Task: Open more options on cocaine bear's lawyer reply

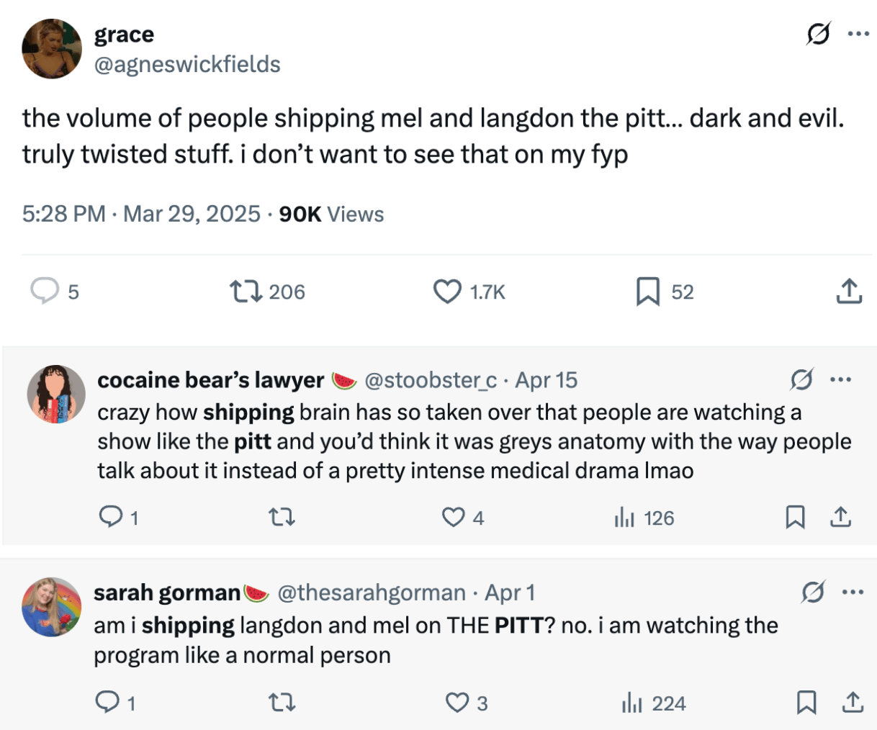Action: tap(841, 379)
